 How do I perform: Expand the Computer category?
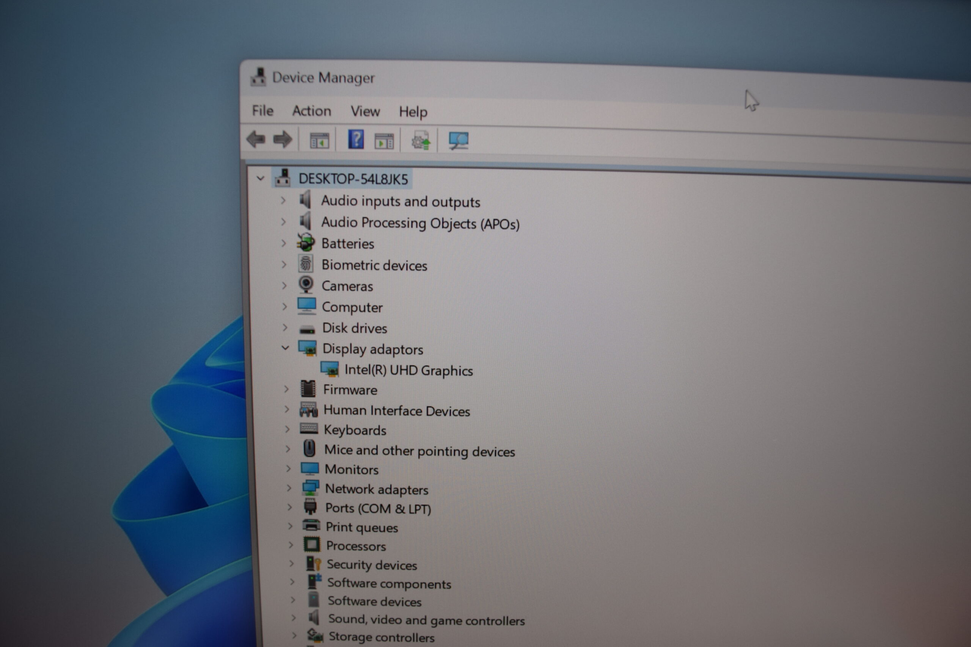coord(284,307)
